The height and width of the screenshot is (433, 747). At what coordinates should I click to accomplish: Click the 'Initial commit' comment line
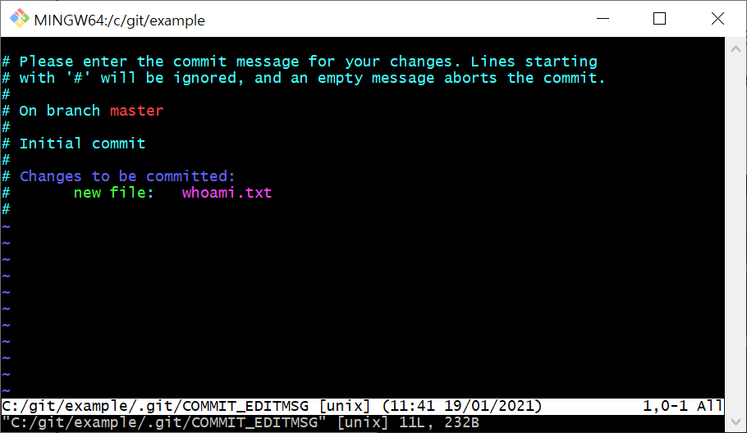(x=82, y=144)
